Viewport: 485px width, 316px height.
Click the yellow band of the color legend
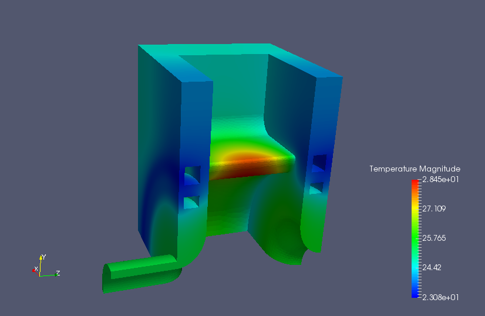(x=415, y=208)
